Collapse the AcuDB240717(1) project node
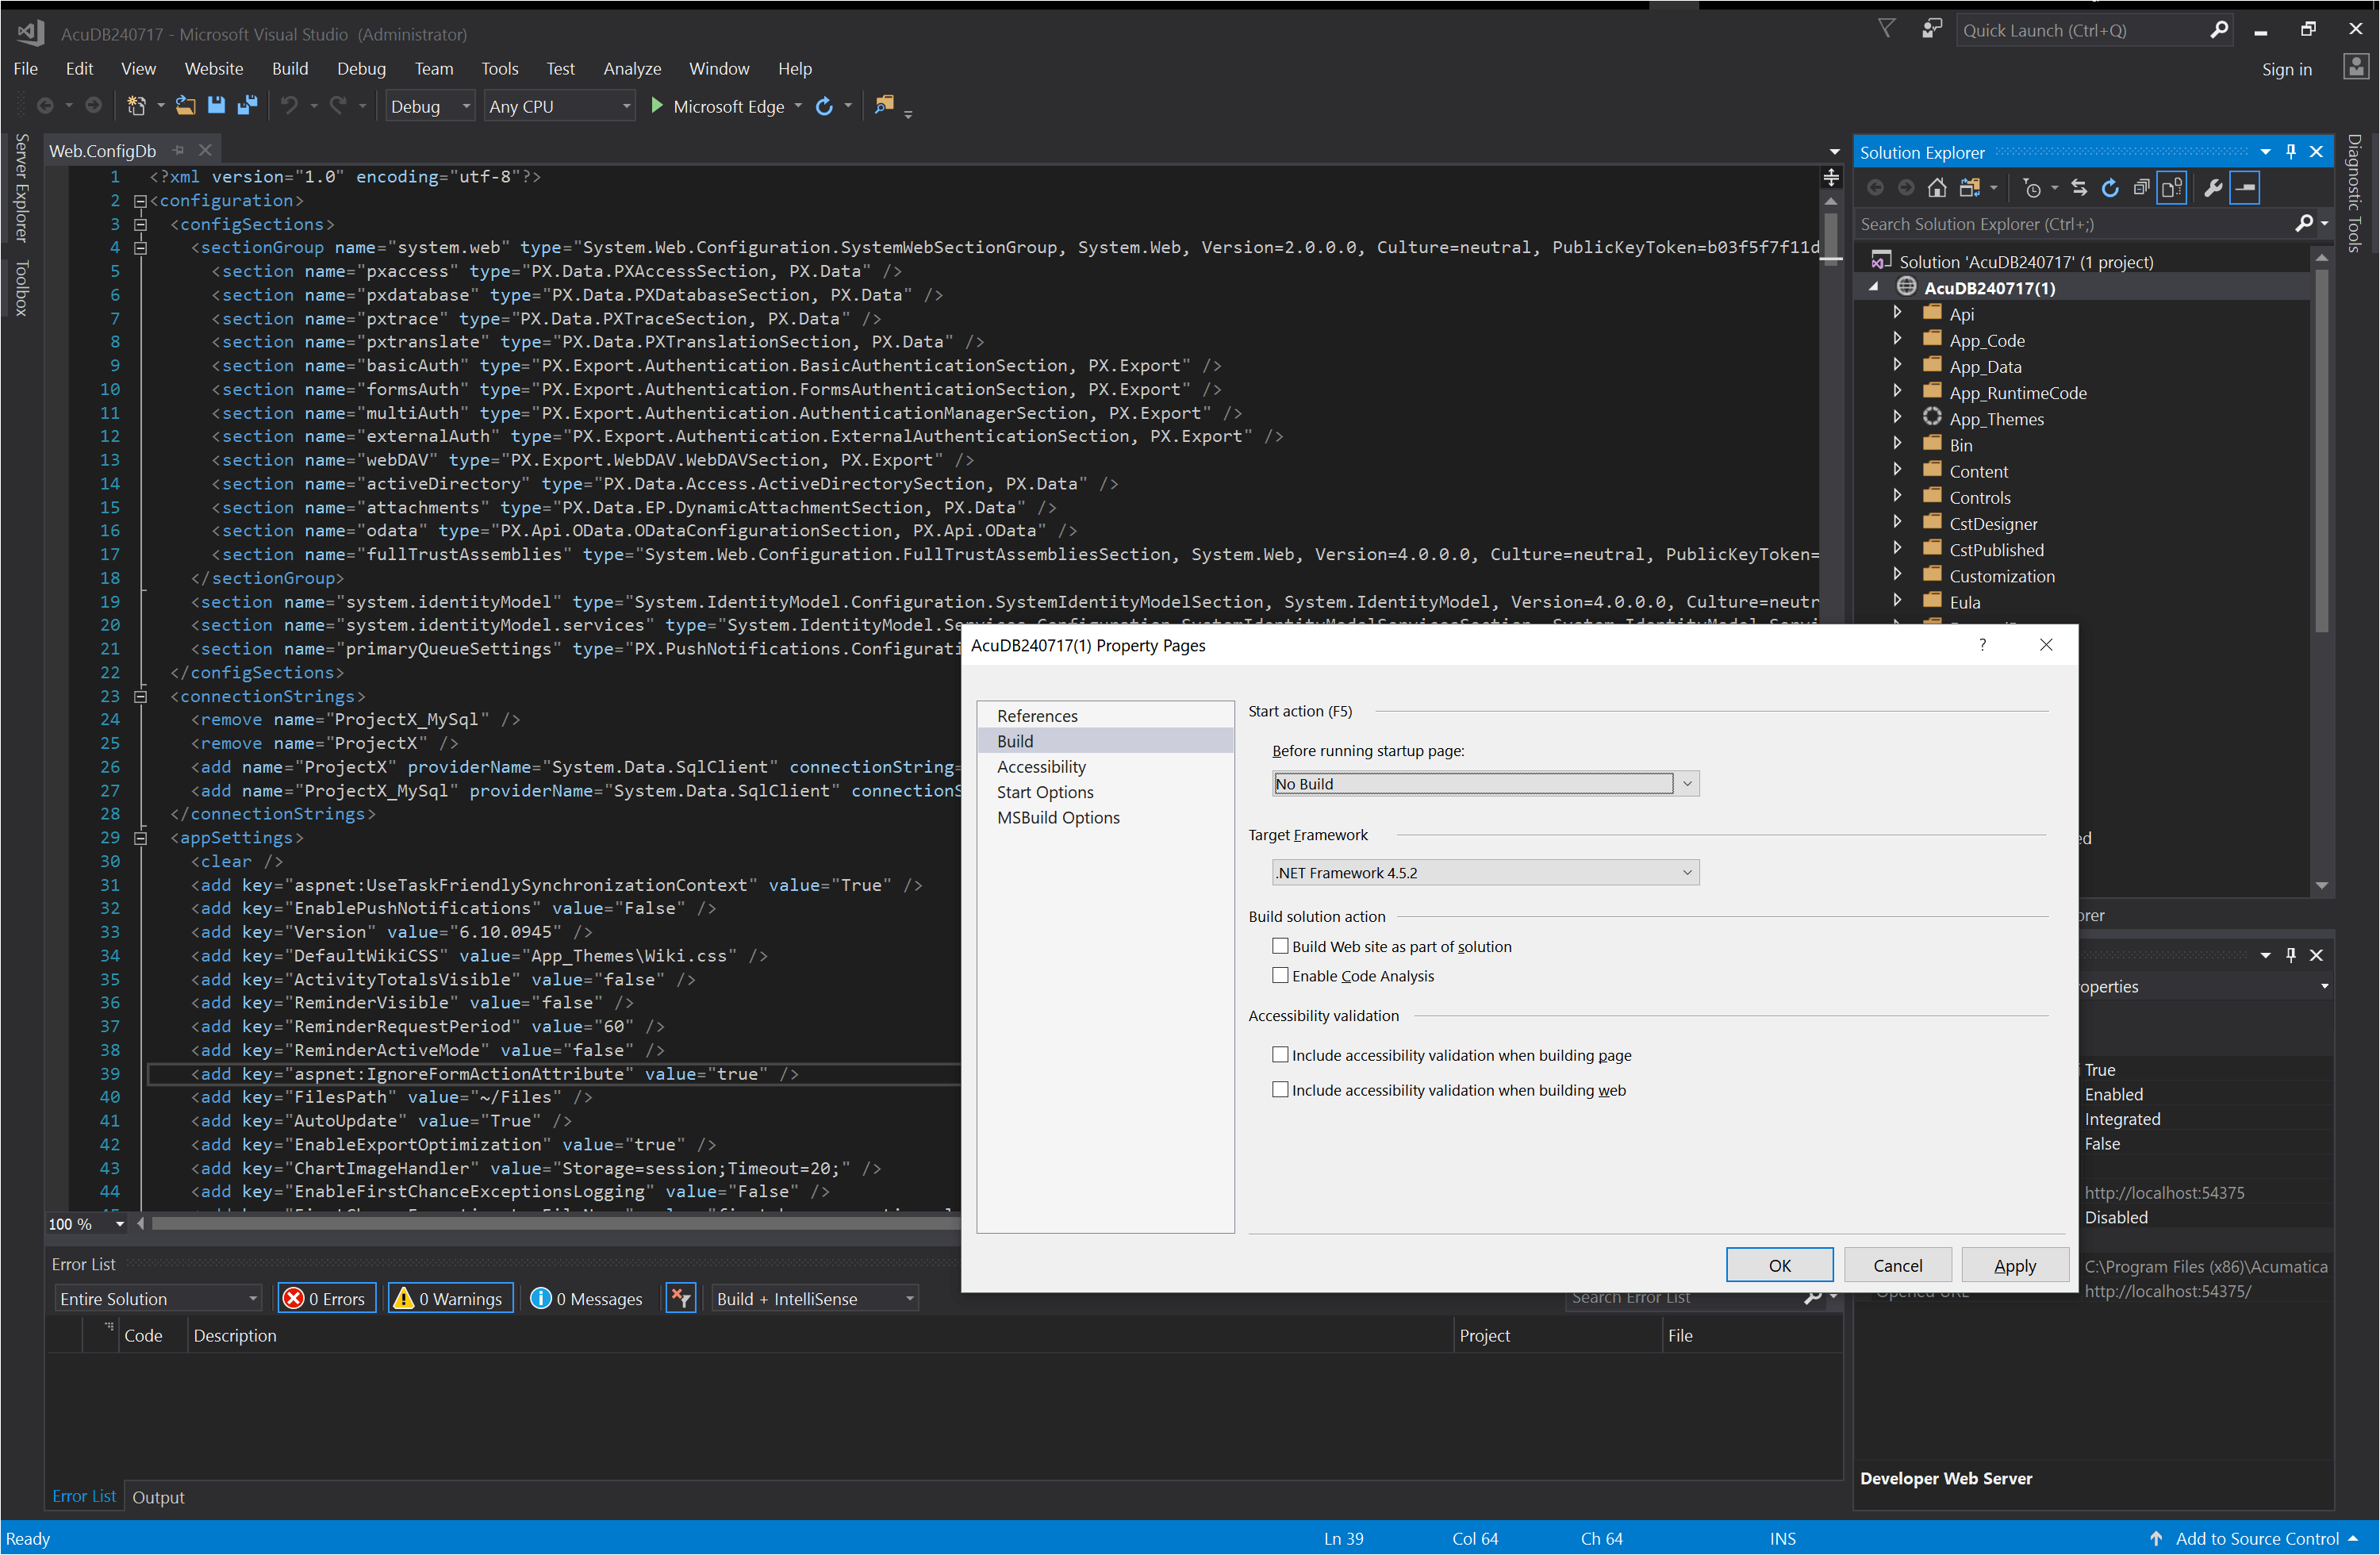 1874,287
